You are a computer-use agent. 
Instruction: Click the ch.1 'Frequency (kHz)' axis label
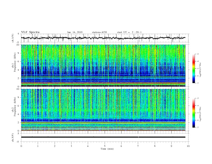tap(15, 62)
